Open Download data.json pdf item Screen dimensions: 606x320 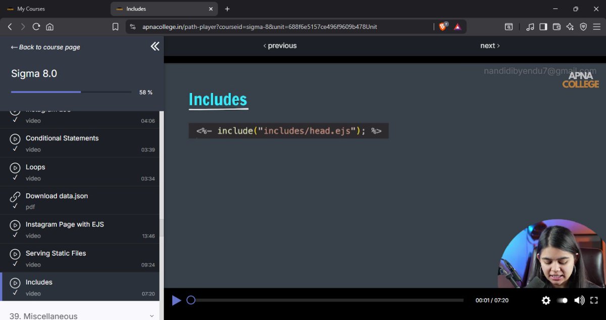(81, 201)
